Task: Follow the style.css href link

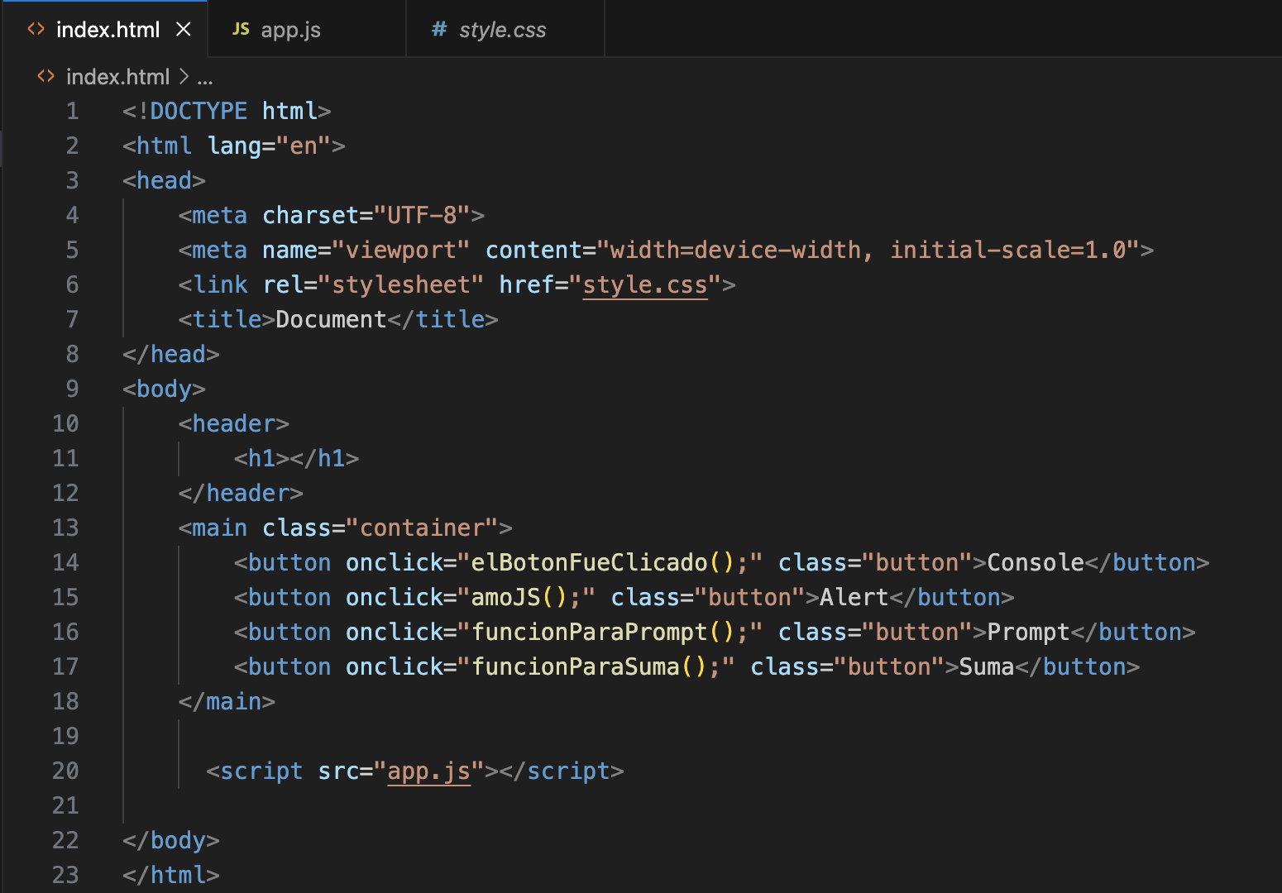Action: coord(645,285)
